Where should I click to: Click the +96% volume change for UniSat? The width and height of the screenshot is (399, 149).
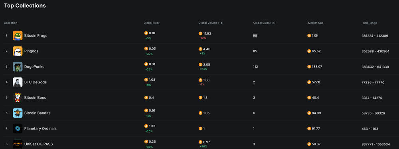203,147
